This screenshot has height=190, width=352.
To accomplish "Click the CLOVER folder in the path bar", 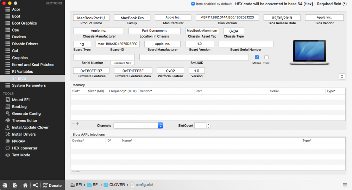I will click(x=114, y=185).
